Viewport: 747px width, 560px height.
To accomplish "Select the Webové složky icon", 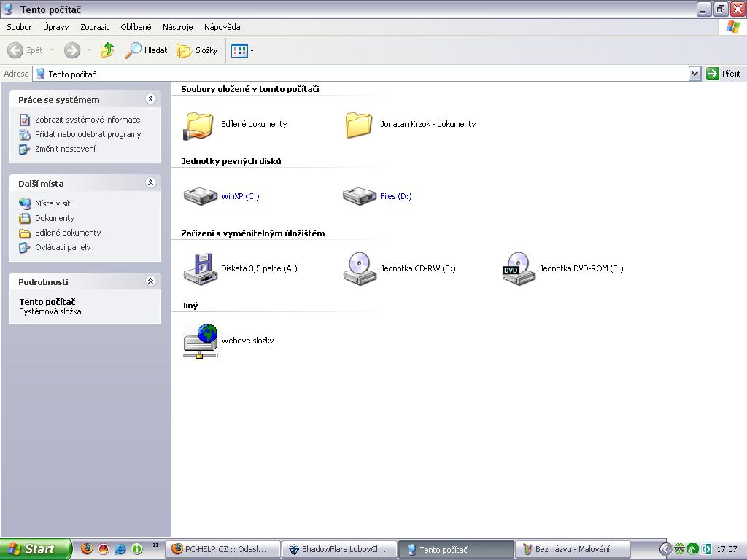I will (x=201, y=341).
